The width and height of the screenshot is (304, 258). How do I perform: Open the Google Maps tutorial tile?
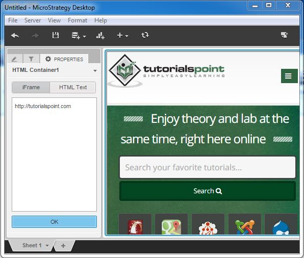[171, 224]
